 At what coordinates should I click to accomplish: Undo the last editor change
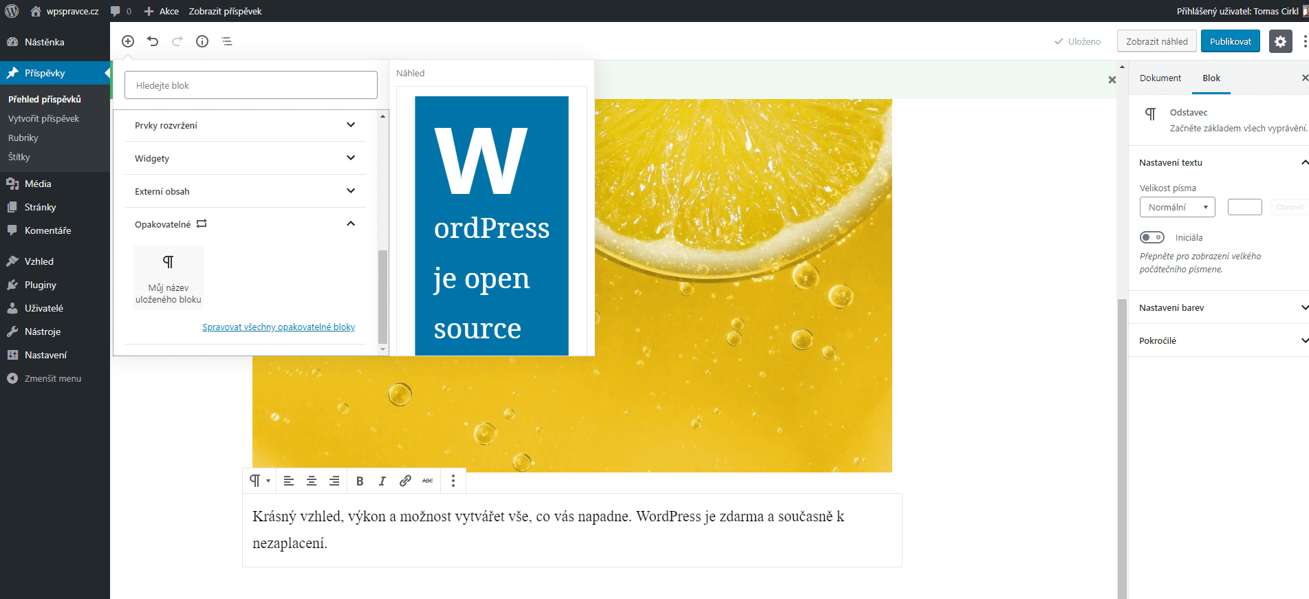pos(153,41)
